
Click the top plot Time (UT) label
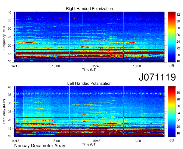(89, 70)
